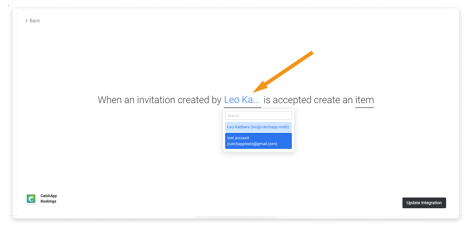The image size is (472, 226).
Task: Click the green CatchApp chameleon logo
Action: coord(31,199)
